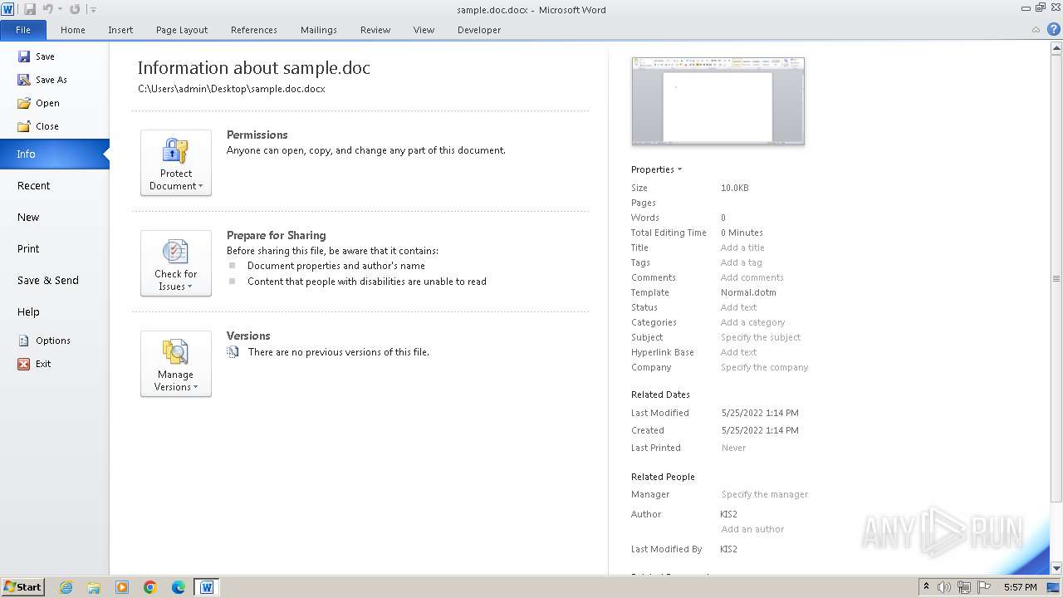Click Add an author field
The height and width of the screenshot is (598, 1063).
click(752, 529)
